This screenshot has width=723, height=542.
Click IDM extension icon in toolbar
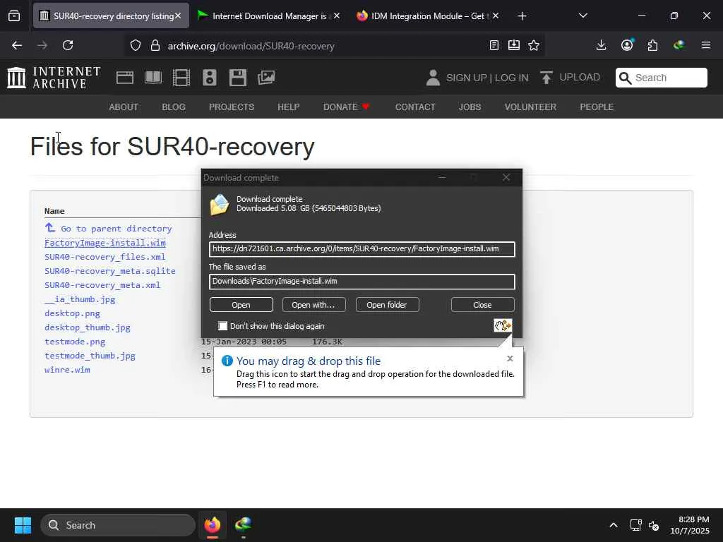point(679,45)
